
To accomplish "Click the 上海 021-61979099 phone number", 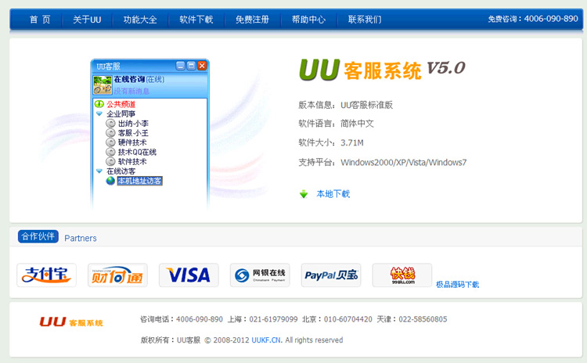I will point(263,319).
